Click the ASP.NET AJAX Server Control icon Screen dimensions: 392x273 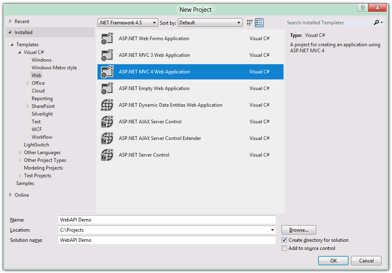107,122
